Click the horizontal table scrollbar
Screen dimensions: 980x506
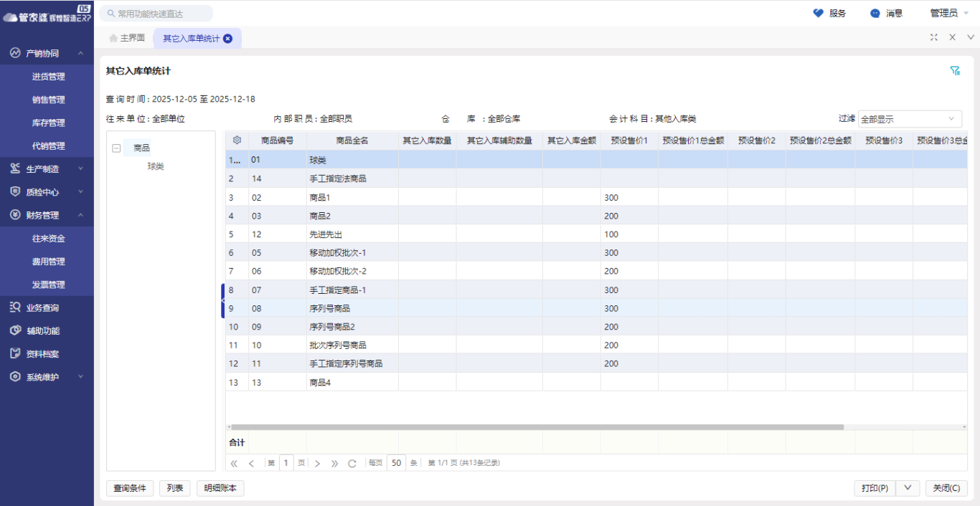(537, 426)
